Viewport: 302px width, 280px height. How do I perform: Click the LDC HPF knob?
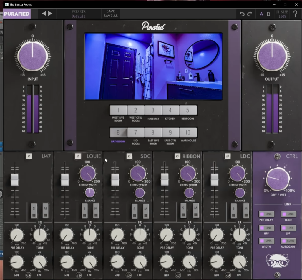click(x=217, y=262)
